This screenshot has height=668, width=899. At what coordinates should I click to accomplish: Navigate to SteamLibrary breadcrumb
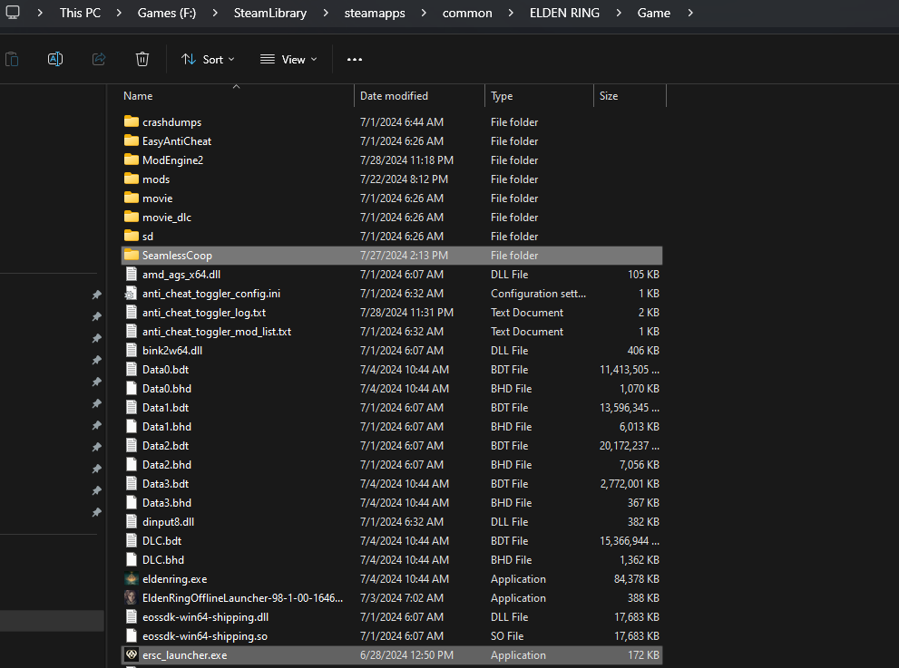(270, 13)
